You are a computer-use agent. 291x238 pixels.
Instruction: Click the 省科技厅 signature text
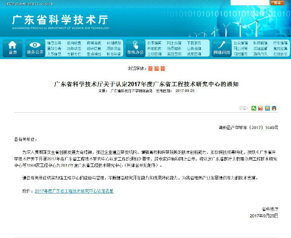pos(270,209)
